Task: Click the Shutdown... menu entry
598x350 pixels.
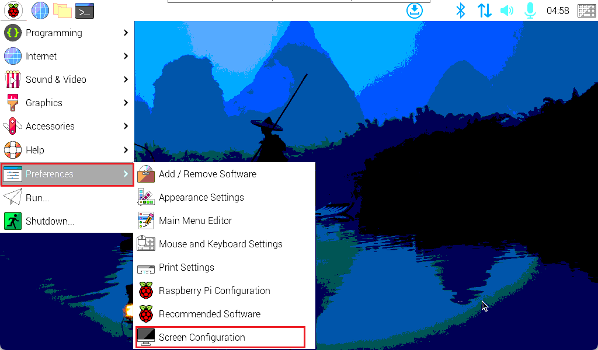Action: 50,221
